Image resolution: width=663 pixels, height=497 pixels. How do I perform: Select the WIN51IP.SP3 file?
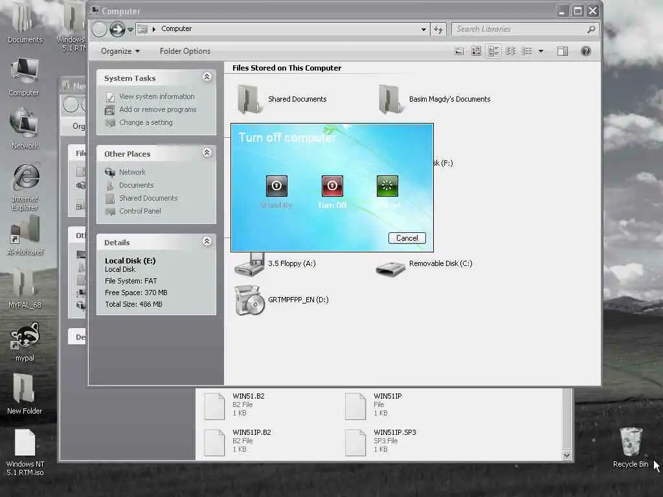pyautogui.click(x=381, y=441)
